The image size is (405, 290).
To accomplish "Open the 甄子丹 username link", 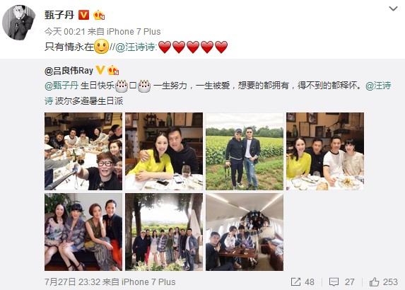I will pyautogui.click(x=59, y=15).
